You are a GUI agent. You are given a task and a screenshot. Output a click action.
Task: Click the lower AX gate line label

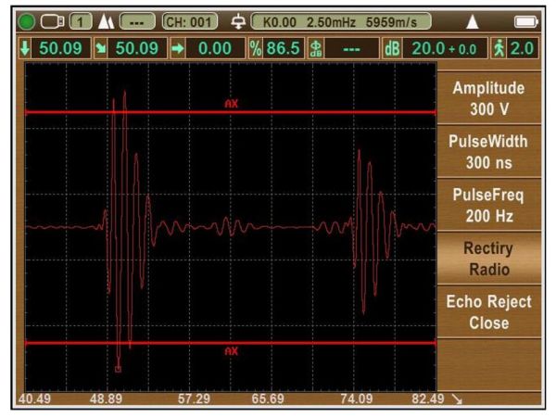coord(231,351)
